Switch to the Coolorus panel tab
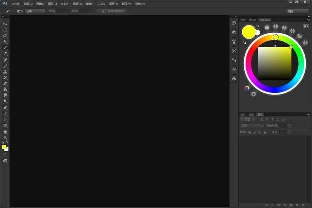Screen dimensions: 312x208 click(x=265, y=19)
